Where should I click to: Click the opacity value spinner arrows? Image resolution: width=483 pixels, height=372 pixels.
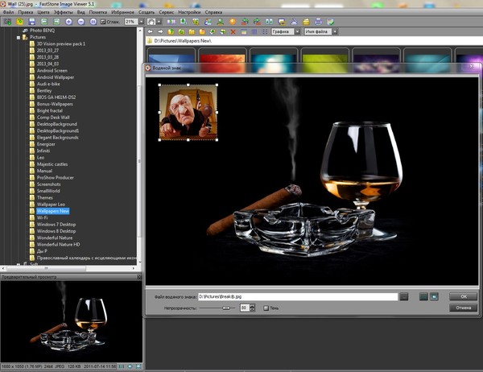(x=253, y=308)
